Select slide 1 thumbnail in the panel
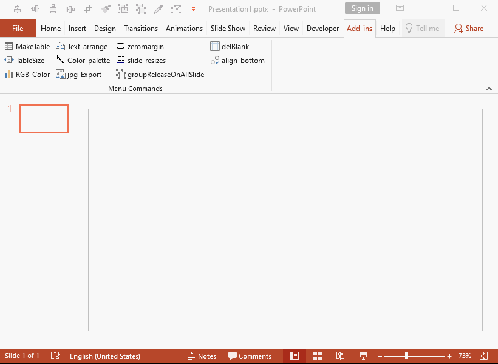Image resolution: width=498 pixels, height=364 pixels. [x=44, y=118]
